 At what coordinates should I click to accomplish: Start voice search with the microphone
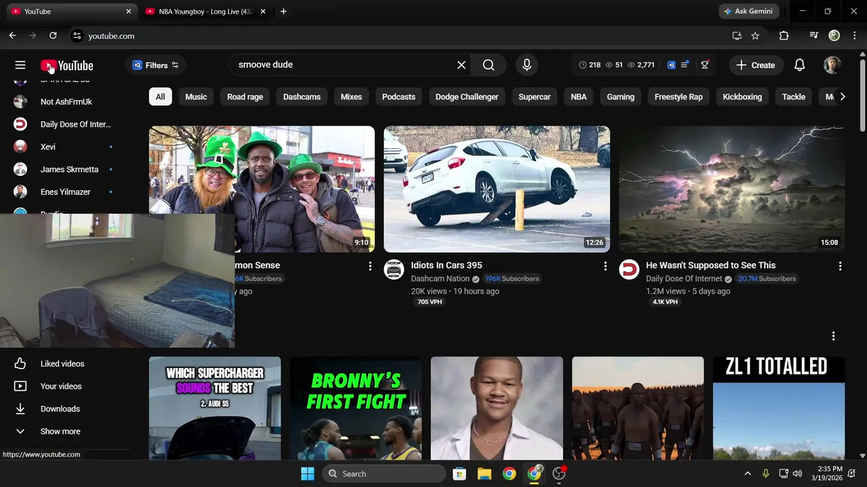[x=527, y=65]
